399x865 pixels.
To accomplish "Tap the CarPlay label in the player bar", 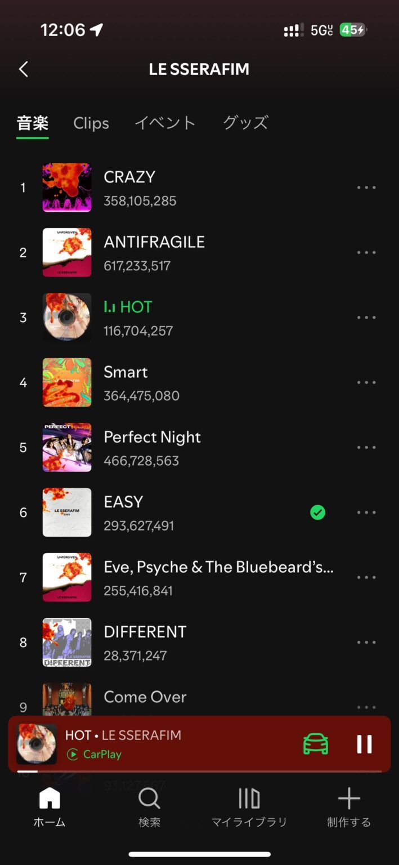I will tap(93, 755).
